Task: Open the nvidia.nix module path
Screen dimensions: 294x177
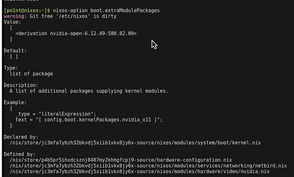Action: point(139,171)
